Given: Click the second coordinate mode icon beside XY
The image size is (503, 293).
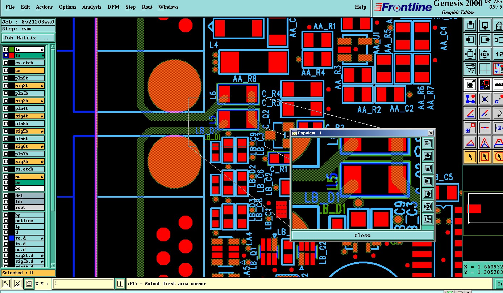Looking at the screenshot, I should click(x=17, y=284).
